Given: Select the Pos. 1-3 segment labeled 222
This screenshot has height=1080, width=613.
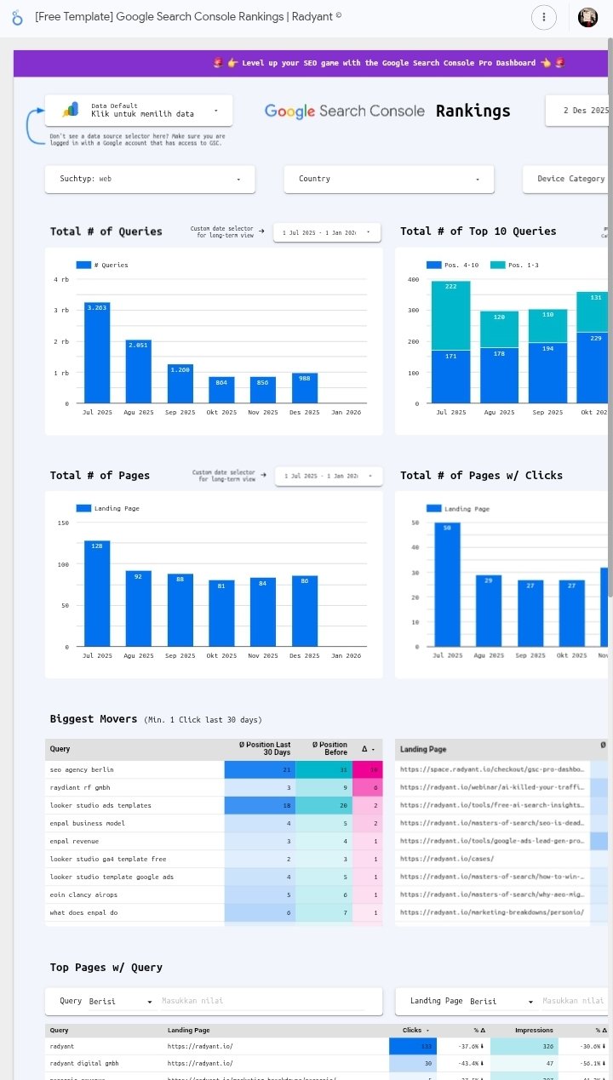Looking at the screenshot, I should coord(451,315).
